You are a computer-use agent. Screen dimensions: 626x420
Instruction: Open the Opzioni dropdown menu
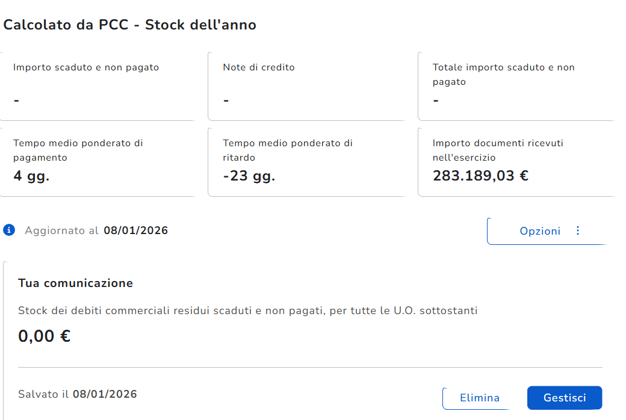coord(540,231)
